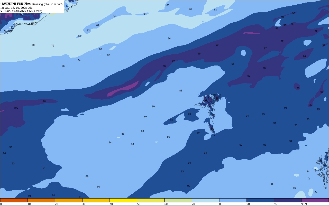Click the humidity value 79 on the map
The width and height of the screenshot is (329, 206).
pos(53,46)
